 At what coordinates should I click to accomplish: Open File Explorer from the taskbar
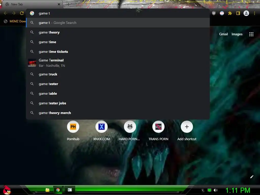click(47, 190)
